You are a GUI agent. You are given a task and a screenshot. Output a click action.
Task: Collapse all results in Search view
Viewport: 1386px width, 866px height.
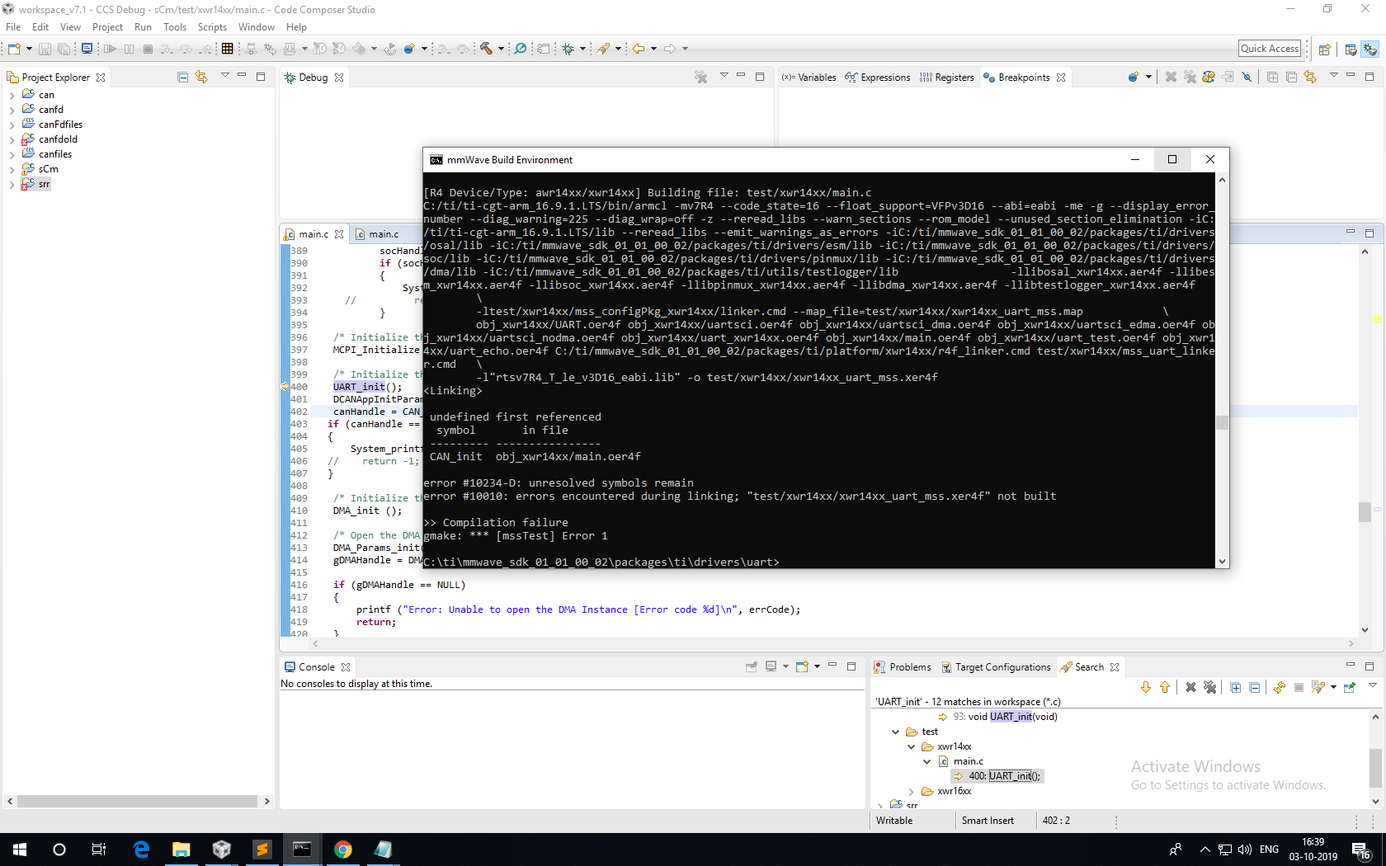[1254, 687]
